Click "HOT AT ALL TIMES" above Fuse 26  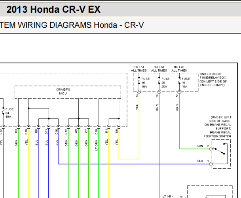click(x=159, y=69)
